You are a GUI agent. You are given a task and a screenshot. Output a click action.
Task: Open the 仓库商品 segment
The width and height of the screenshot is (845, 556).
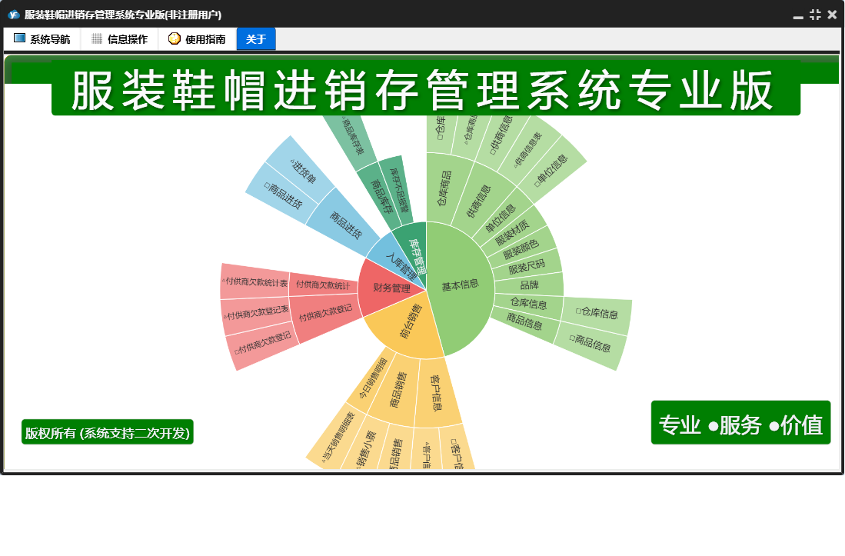(x=445, y=188)
